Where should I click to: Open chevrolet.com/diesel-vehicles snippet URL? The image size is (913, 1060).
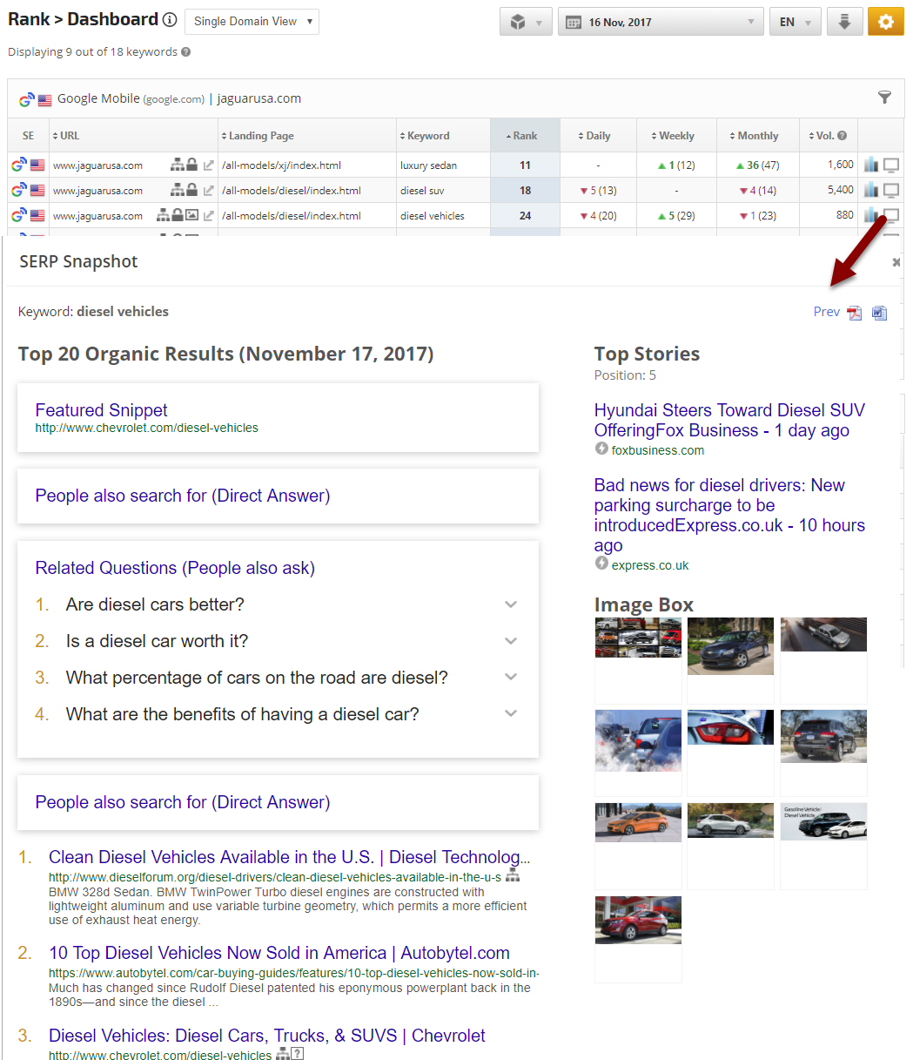pyautogui.click(x=146, y=428)
